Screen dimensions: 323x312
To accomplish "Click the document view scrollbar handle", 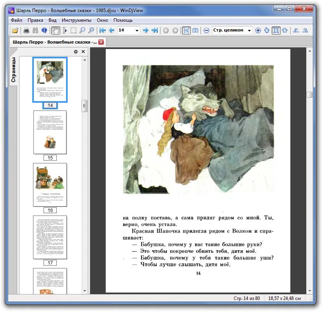I will tap(309, 95).
